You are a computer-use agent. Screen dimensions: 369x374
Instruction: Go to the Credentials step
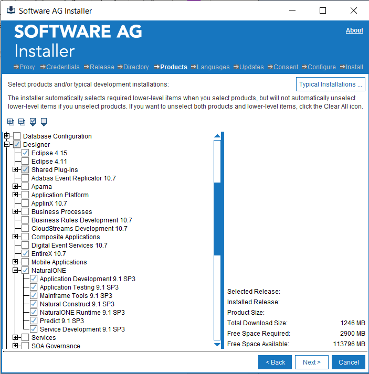tap(60, 67)
